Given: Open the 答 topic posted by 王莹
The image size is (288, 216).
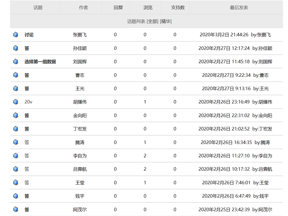Looking at the screenshot, I should (x=27, y=183).
